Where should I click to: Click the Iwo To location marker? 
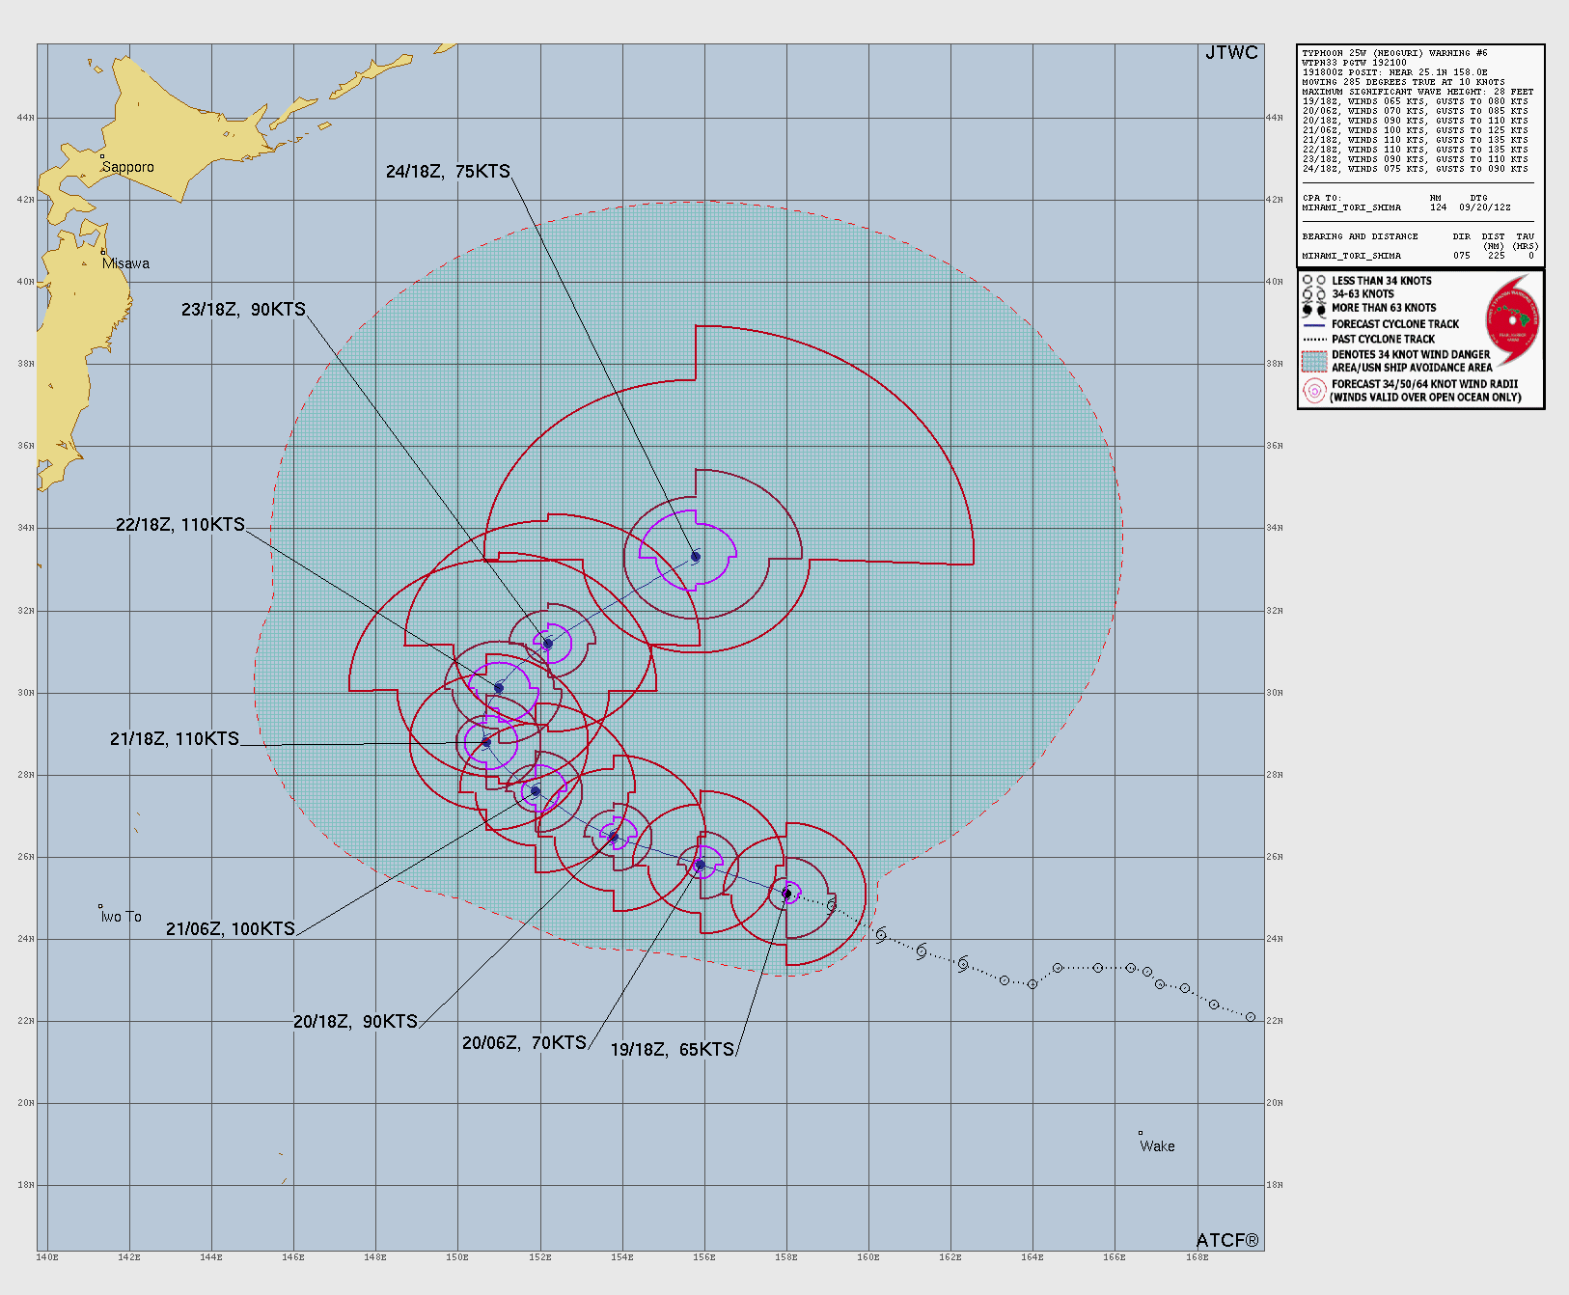pos(100,907)
